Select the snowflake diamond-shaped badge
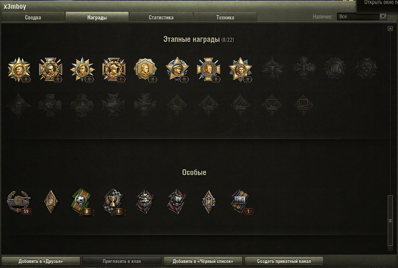 [208, 202]
